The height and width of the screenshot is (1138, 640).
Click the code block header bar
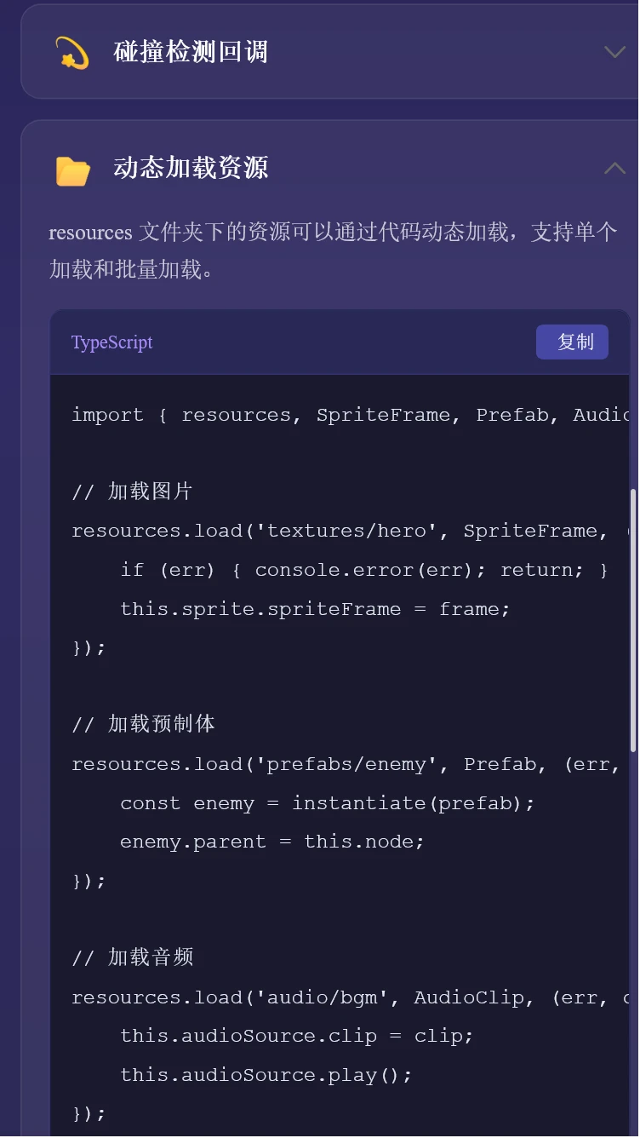click(x=340, y=342)
